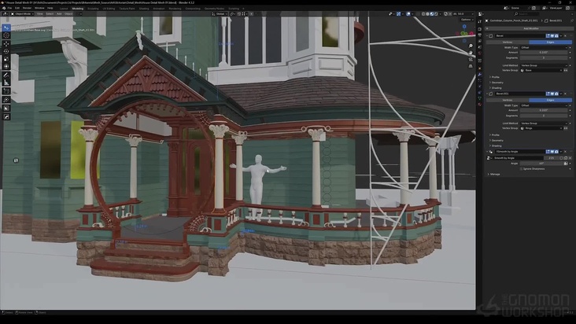Select the Scale tool
This screenshot has width=576, height=324.
pos(6,59)
